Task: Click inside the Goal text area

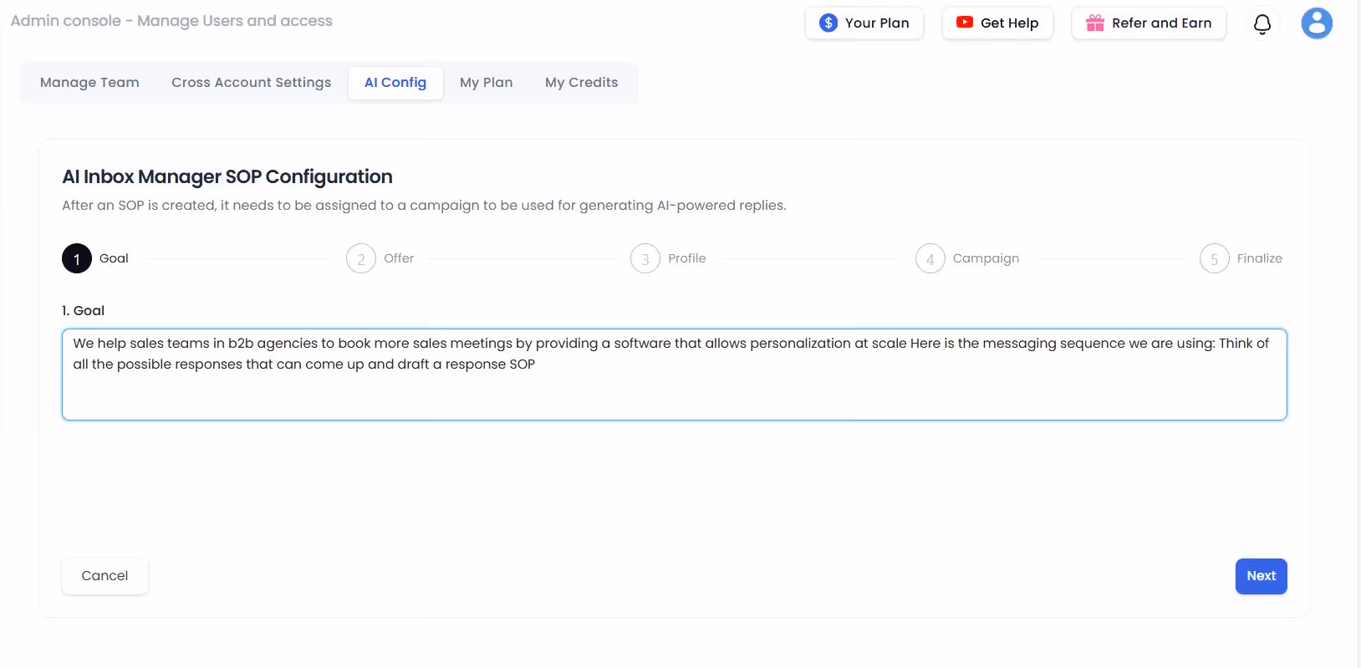Action: pyautogui.click(x=675, y=375)
